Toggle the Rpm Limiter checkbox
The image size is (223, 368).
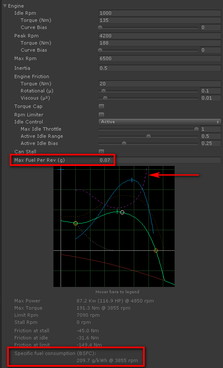point(101,115)
